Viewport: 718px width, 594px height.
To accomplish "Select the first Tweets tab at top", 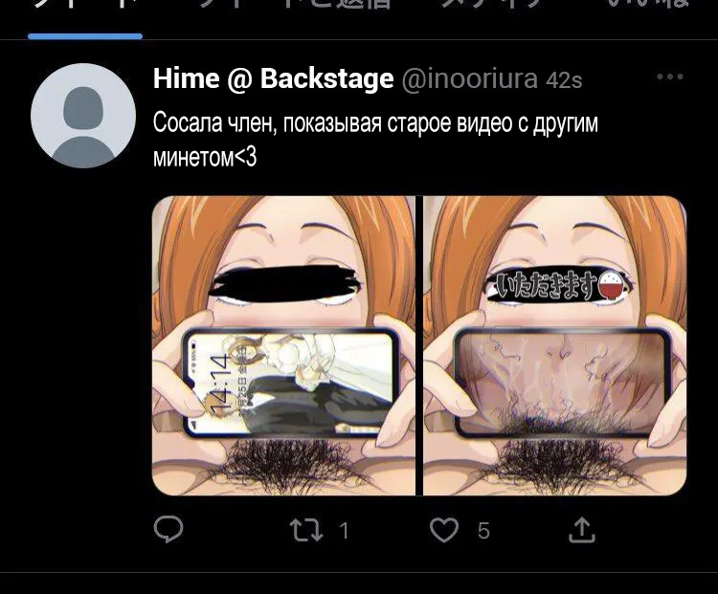I will click(85, 5).
